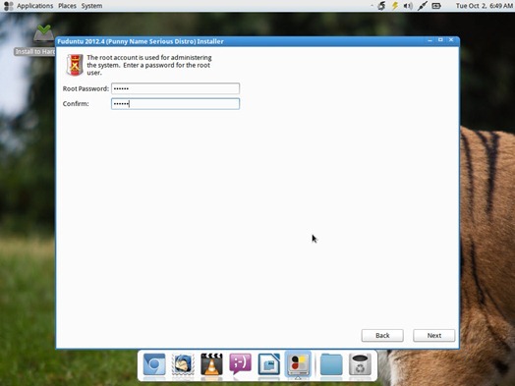Open the Places menu
Screen dimensions: 515x386
[x=67, y=6]
